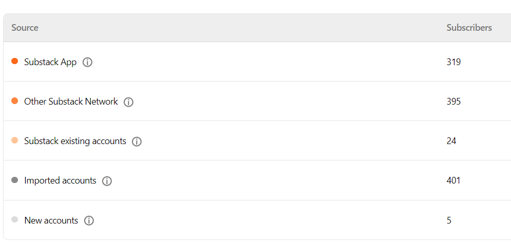The image size is (511, 243).
Task: Click info icon beside Imported accounts
Action: 107,181
